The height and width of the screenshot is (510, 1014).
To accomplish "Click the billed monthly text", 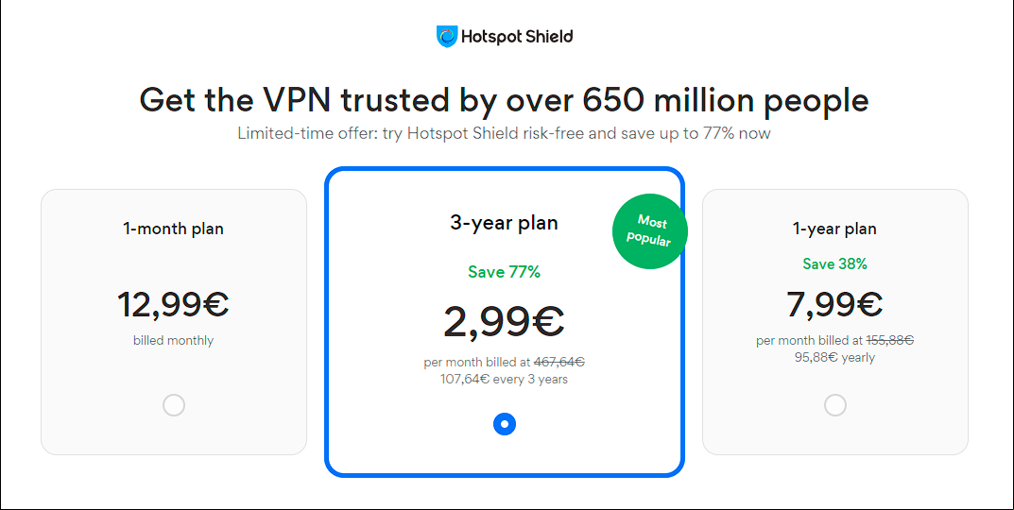I will point(173,340).
